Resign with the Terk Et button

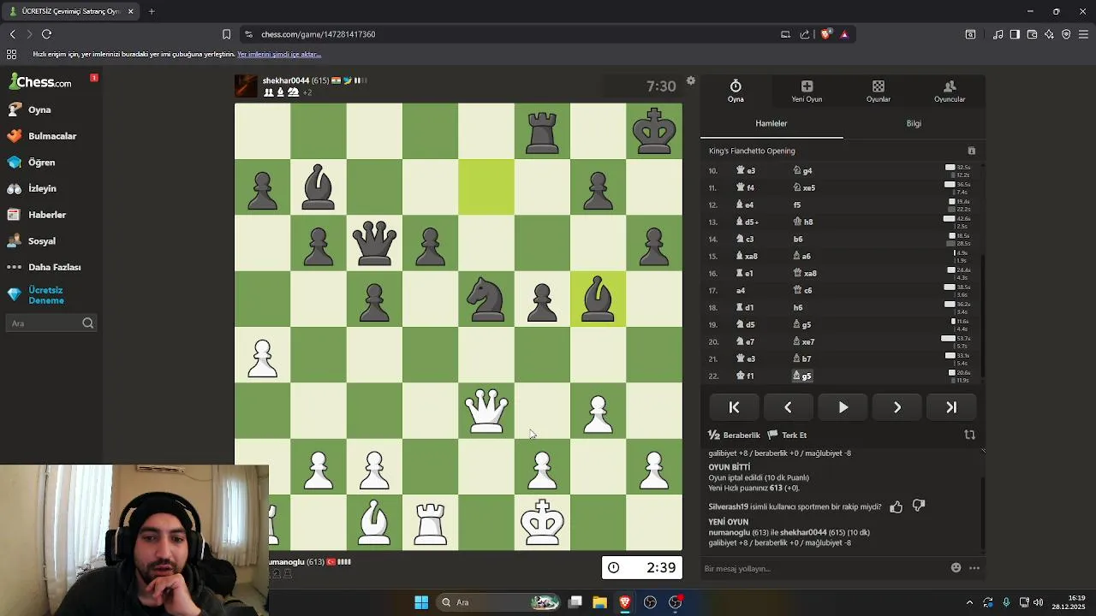[x=788, y=435]
